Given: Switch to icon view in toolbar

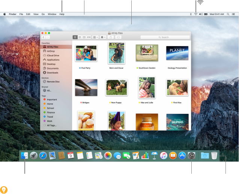Looking at the screenshot, I should [75, 37].
